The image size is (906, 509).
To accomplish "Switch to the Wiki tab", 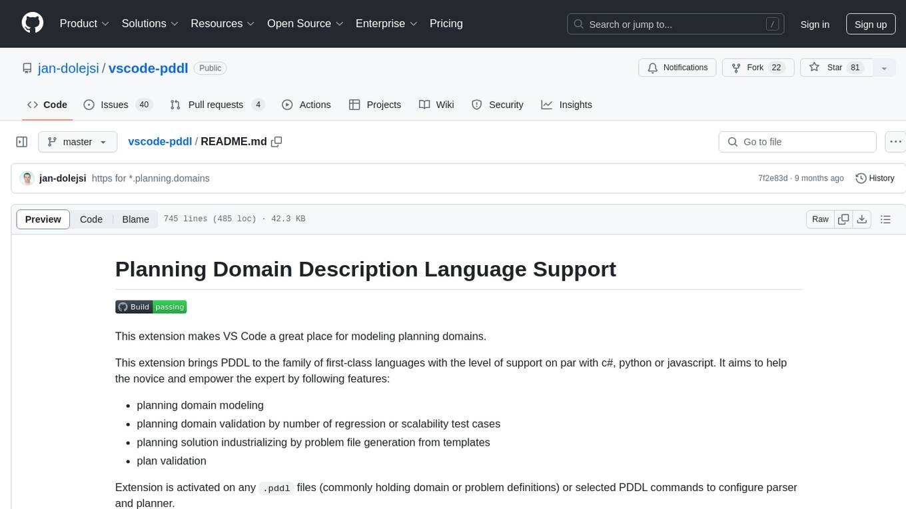I will pos(436,105).
